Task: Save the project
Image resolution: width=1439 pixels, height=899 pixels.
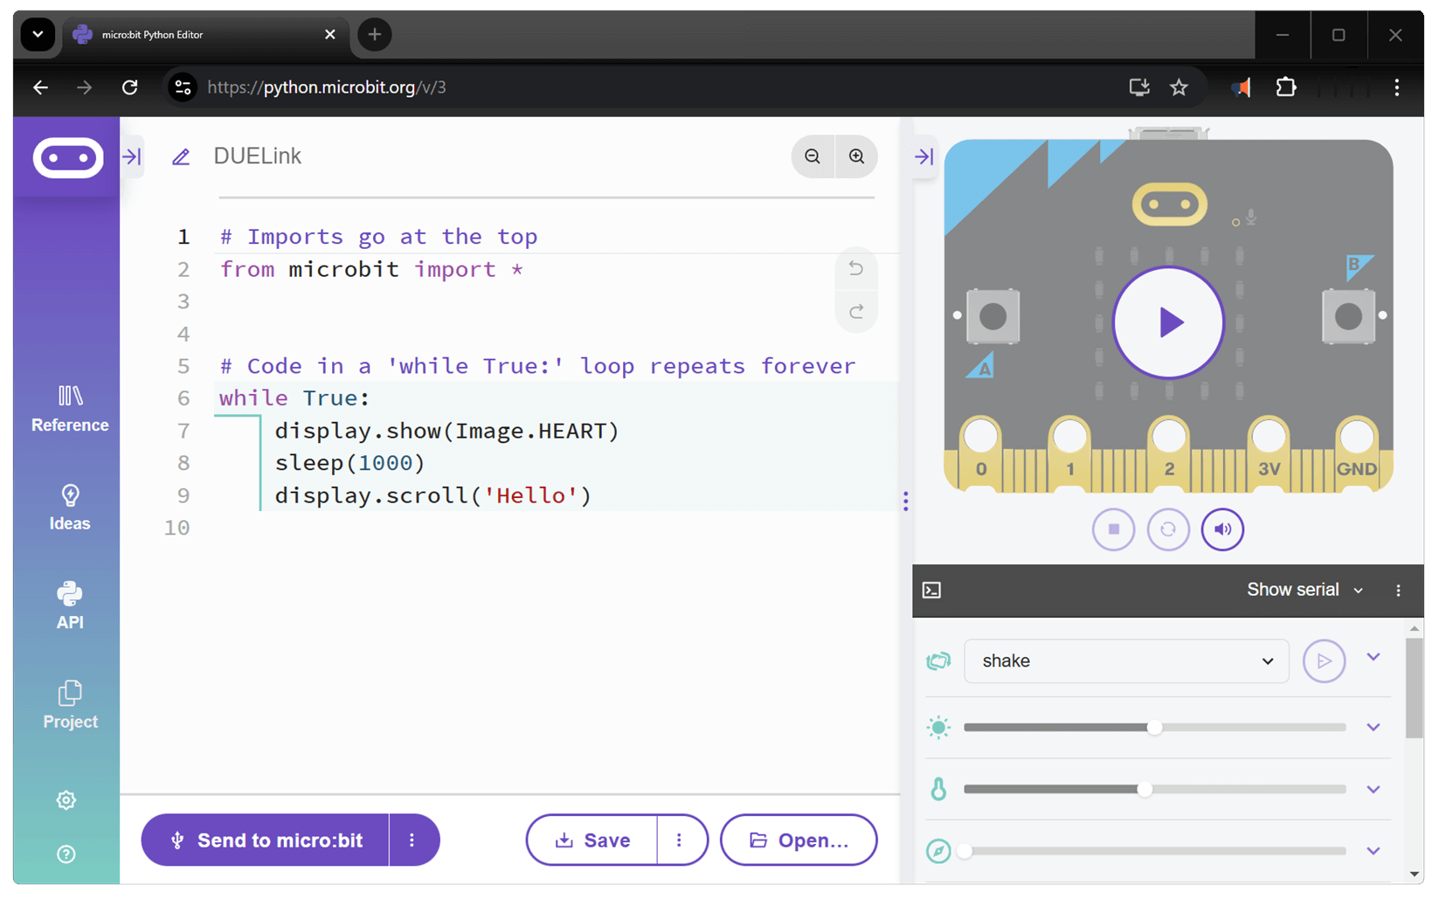Action: pyautogui.click(x=592, y=840)
